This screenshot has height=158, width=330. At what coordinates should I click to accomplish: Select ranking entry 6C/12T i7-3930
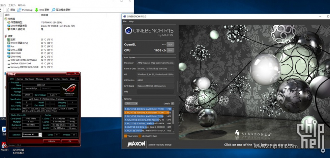click(148, 123)
